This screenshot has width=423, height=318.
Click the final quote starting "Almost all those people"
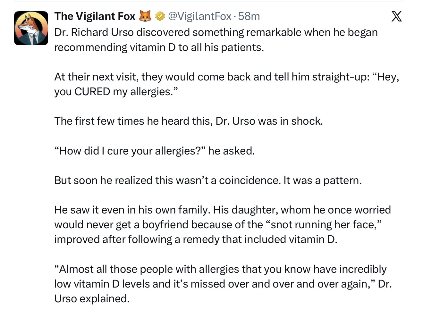point(223,284)
